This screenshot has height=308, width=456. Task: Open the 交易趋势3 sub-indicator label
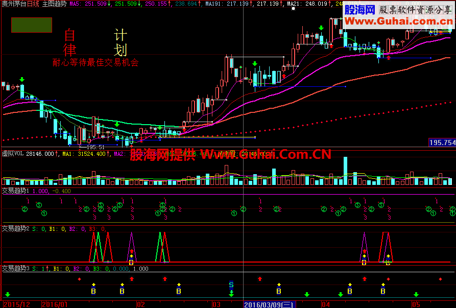coord(15,269)
